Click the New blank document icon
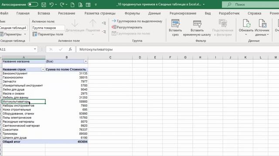The image size is (279, 156). point(72,5)
